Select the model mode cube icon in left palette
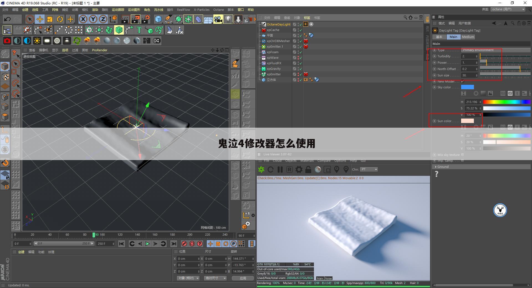532x288 pixels. 5,66
